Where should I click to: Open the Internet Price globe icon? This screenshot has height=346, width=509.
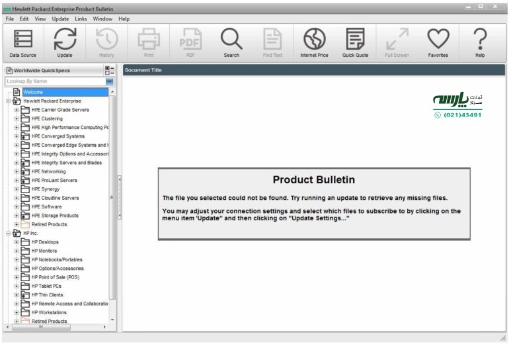[314, 39]
